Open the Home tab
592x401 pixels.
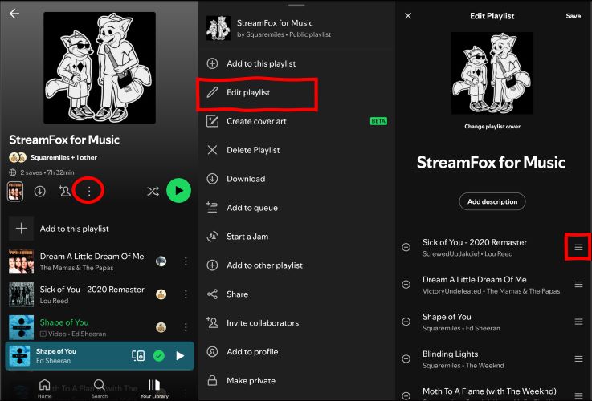[x=44, y=388]
